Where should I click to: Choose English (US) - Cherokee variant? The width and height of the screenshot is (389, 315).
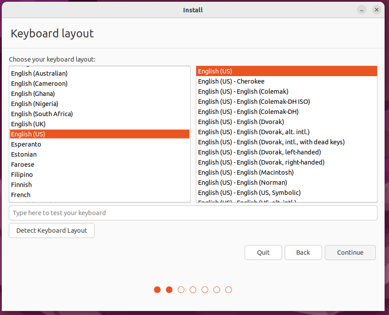pos(231,81)
